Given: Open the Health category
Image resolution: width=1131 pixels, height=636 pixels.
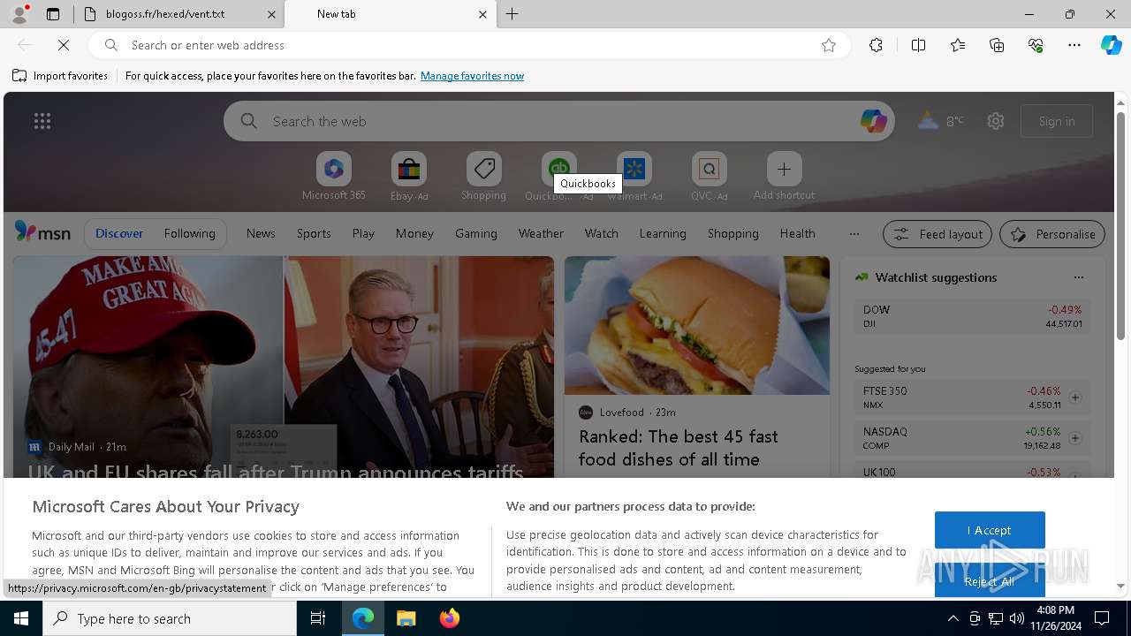Looking at the screenshot, I should pyautogui.click(x=797, y=233).
